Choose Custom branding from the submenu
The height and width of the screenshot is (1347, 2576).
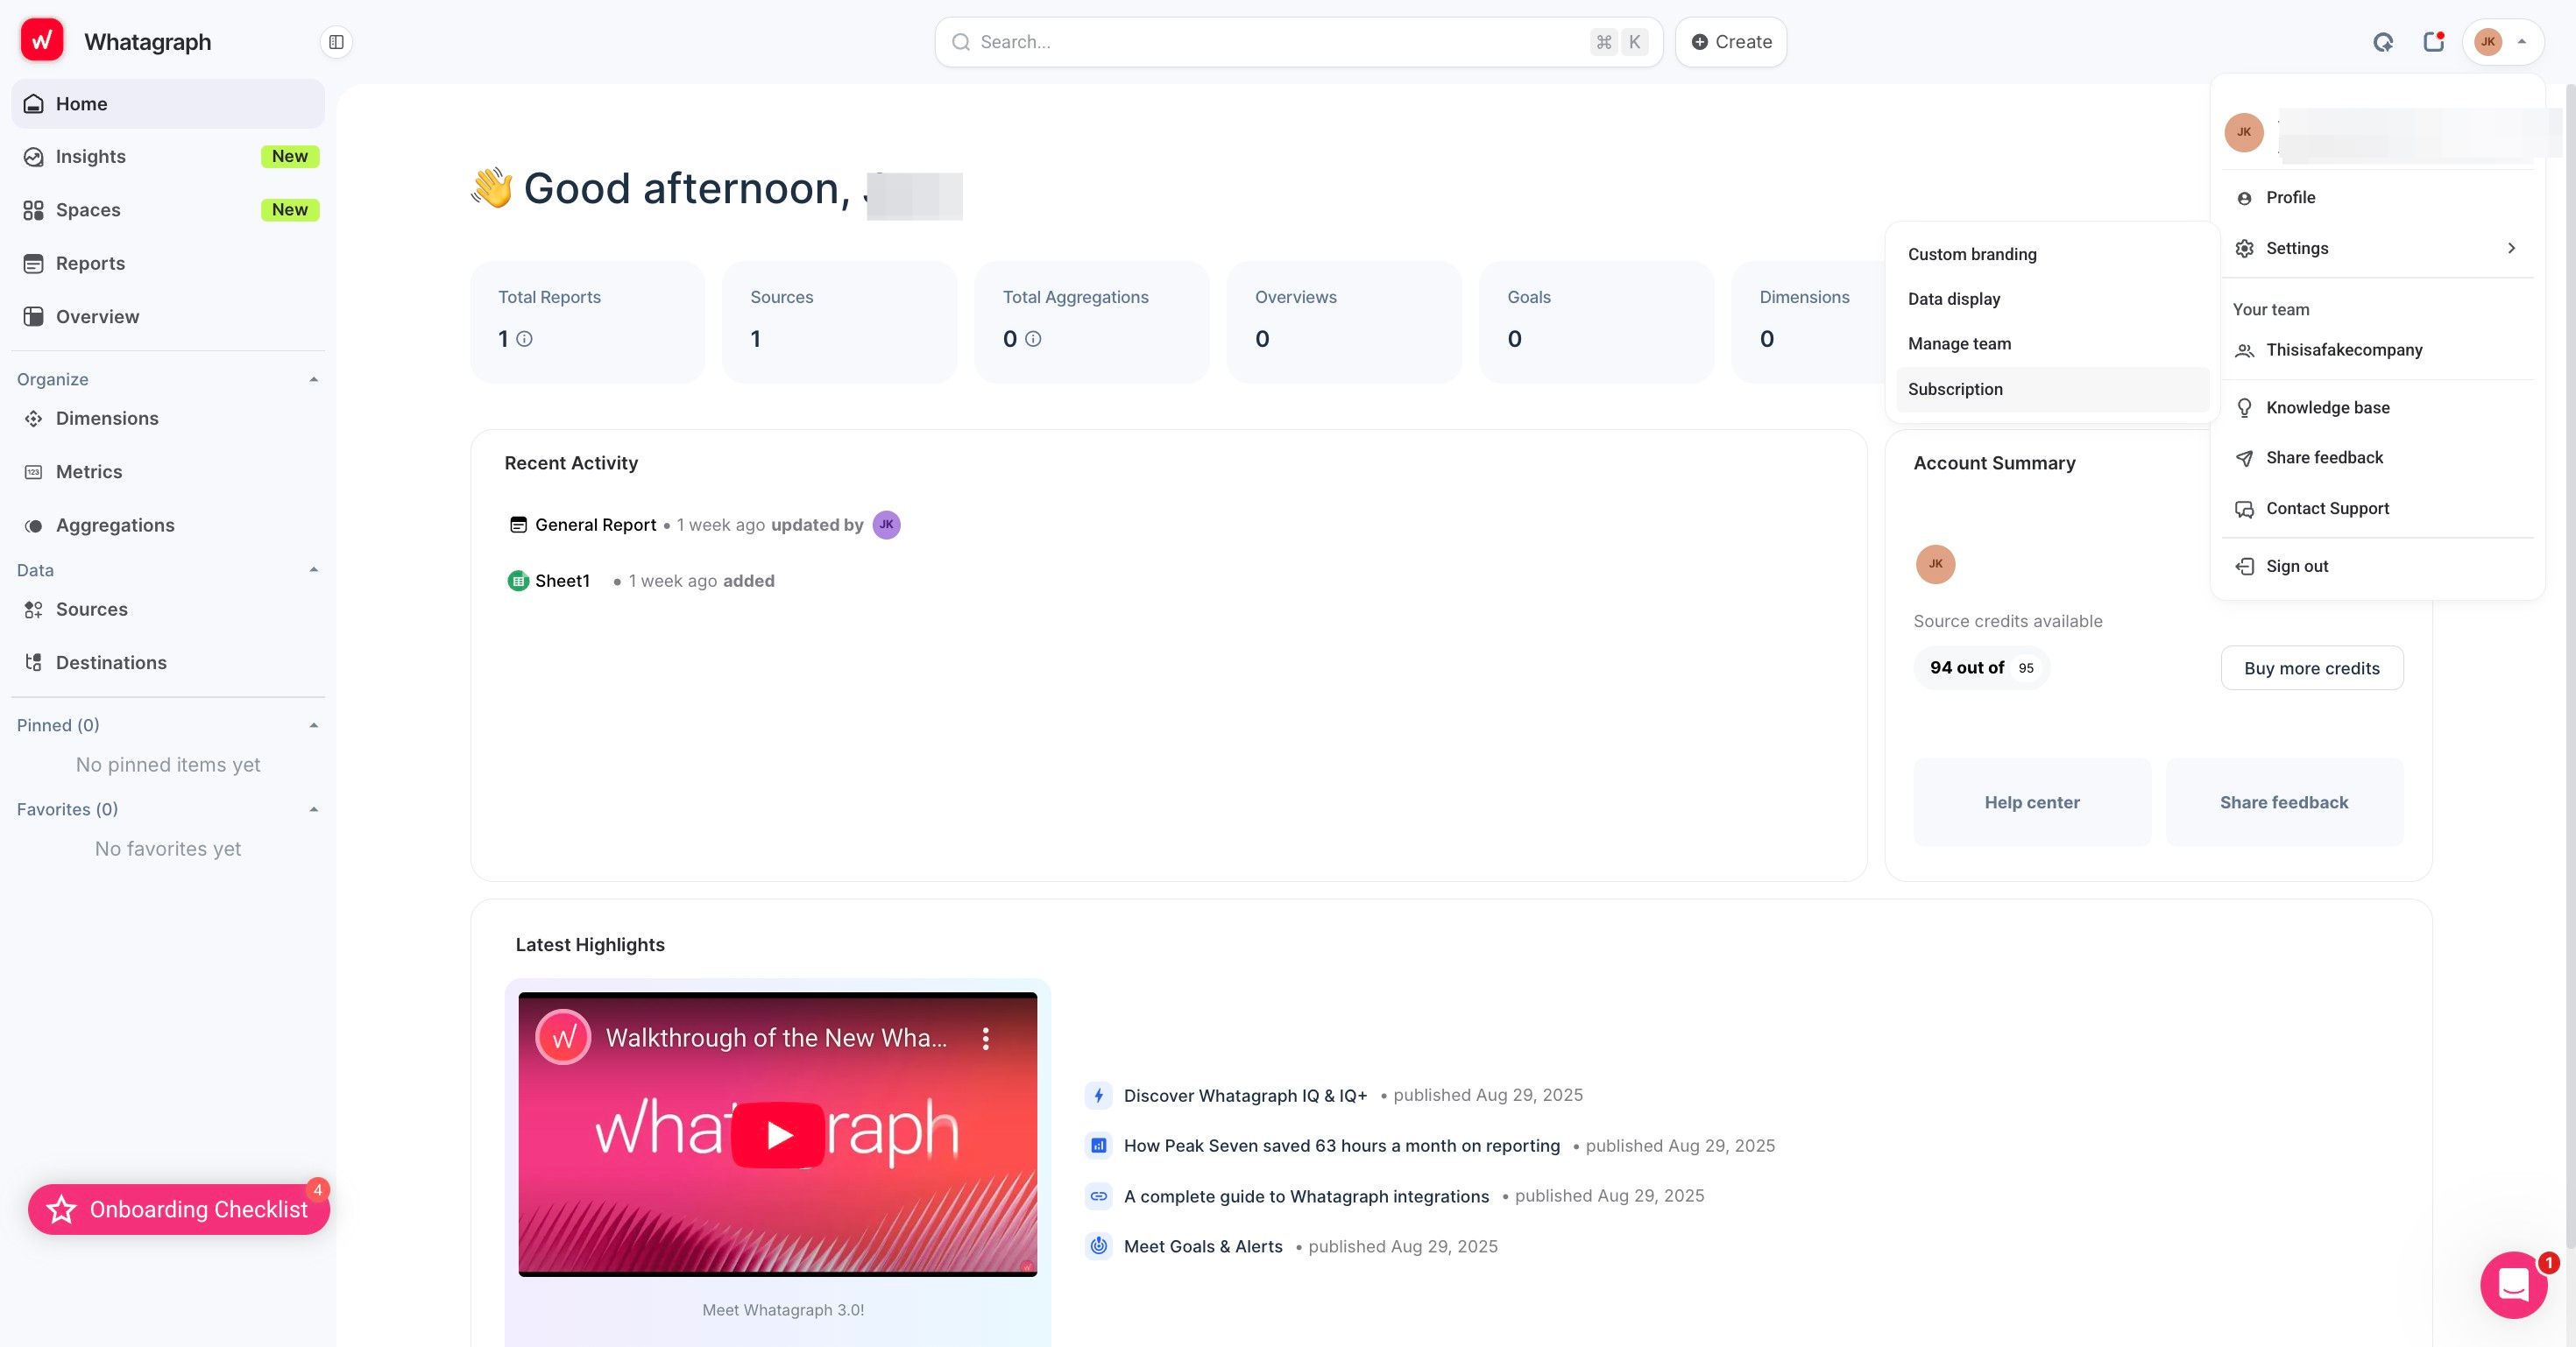coord(1972,254)
